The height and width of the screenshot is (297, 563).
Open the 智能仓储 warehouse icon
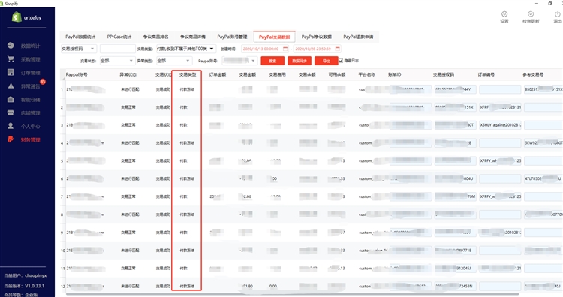pos(11,99)
